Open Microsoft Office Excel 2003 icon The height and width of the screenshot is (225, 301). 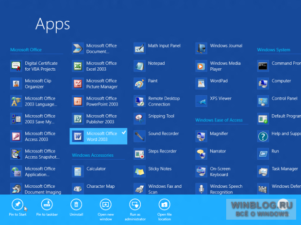click(x=78, y=66)
